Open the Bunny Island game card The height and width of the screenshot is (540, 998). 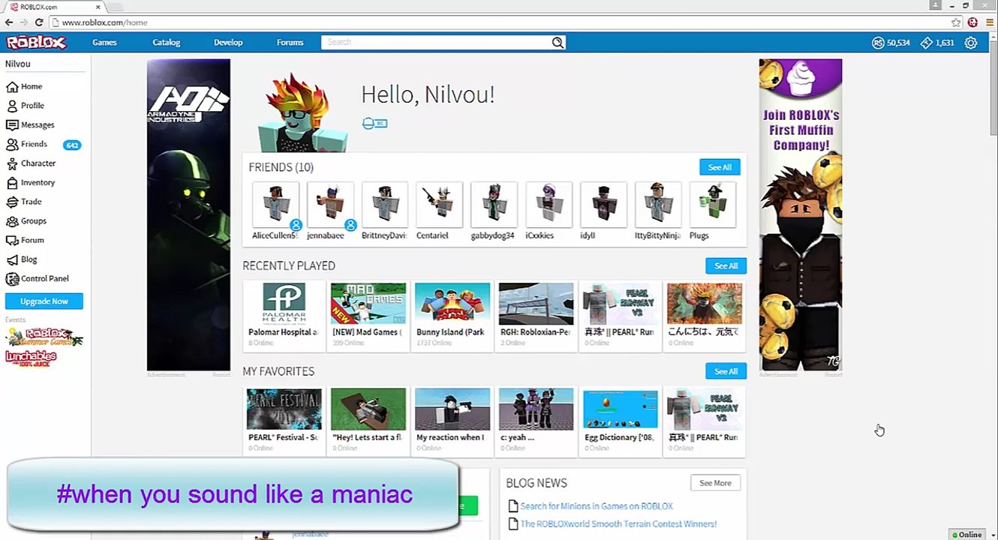(452, 315)
